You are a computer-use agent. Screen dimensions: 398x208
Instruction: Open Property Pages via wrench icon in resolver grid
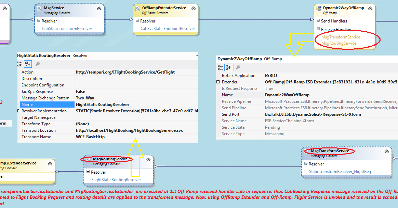click(x=38, y=64)
